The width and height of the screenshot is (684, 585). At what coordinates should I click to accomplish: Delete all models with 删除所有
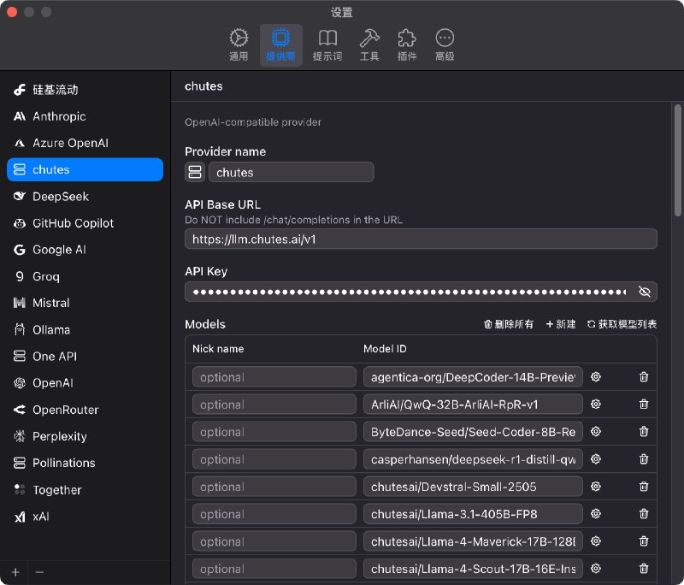tap(508, 324)
